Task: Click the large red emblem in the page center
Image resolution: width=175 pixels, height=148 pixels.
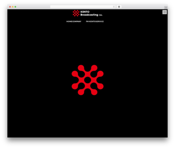Action: [87, 80]
